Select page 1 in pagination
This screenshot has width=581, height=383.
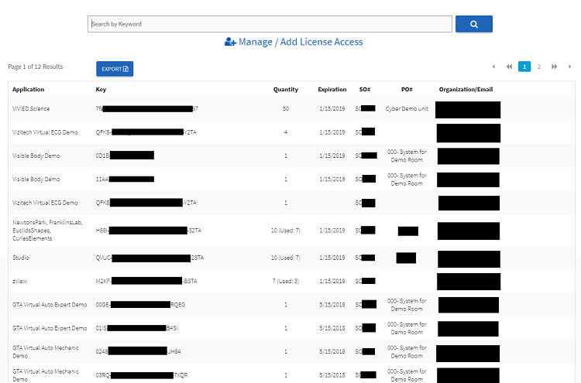pos(524,67)
